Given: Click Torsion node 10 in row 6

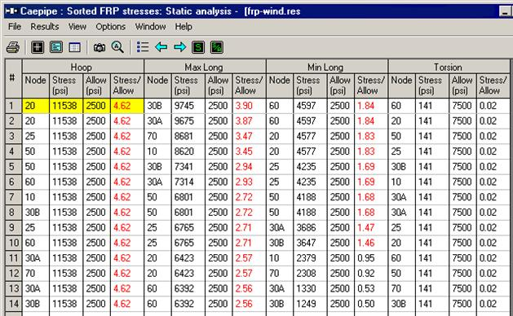Looking at the screenshot, I should pos(396,182).
